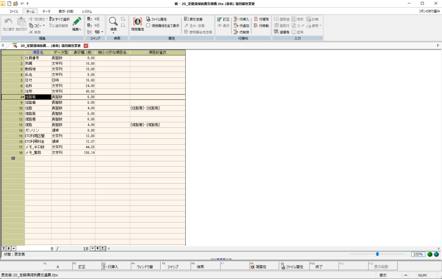Viewport: 442px width, 279px height.
Task: Select the メモ_業務 field name cell
Action: pyautogui.click(x=38, y=152)
